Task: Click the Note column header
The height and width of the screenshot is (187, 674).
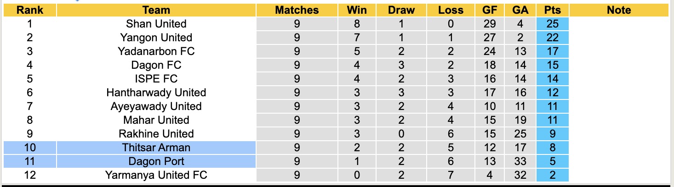Action: pyautogui.click(x=618, y=10)
